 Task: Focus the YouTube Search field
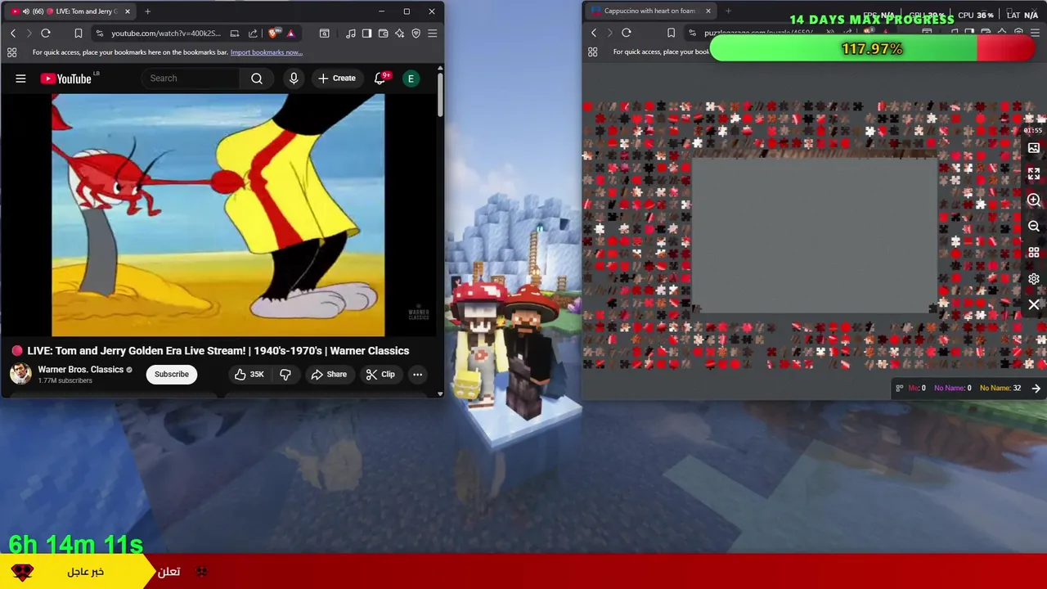(x=192, y=79)
